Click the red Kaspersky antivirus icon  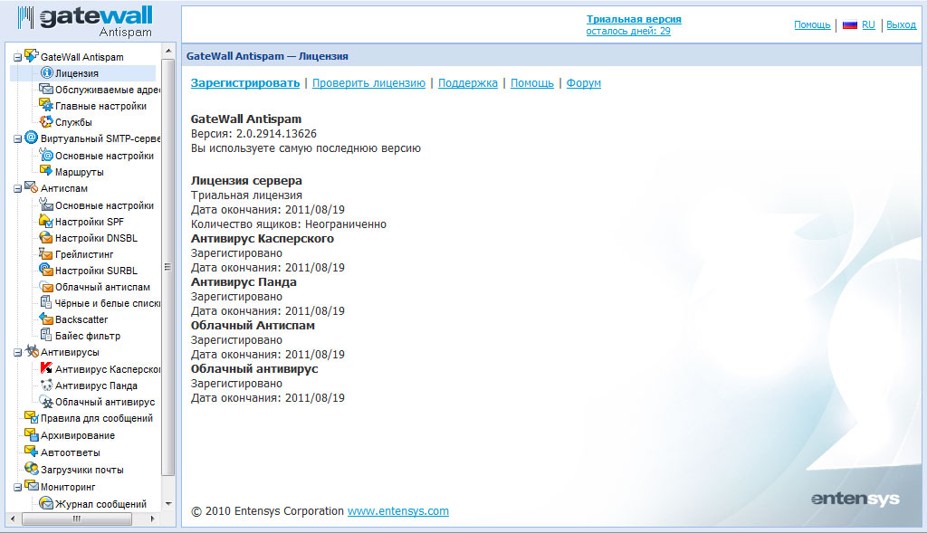tap(46, 368)
